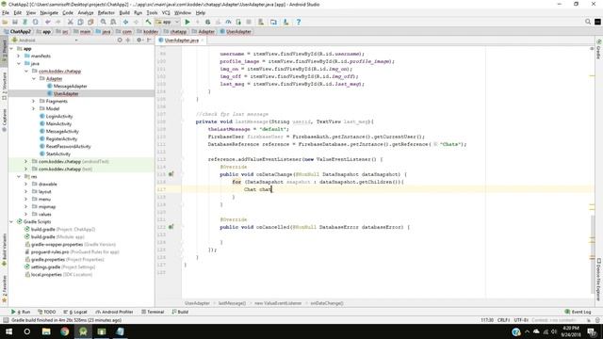Select ResetPasswordActivity in project tree
Image resolution: width=603 pixels, height=339 pixels.
pos(68,147)
